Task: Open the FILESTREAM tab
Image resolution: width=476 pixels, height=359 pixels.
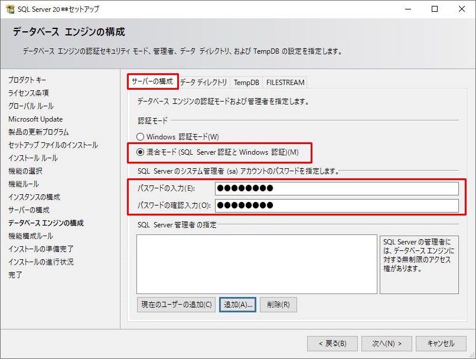Action: [285, 83]
